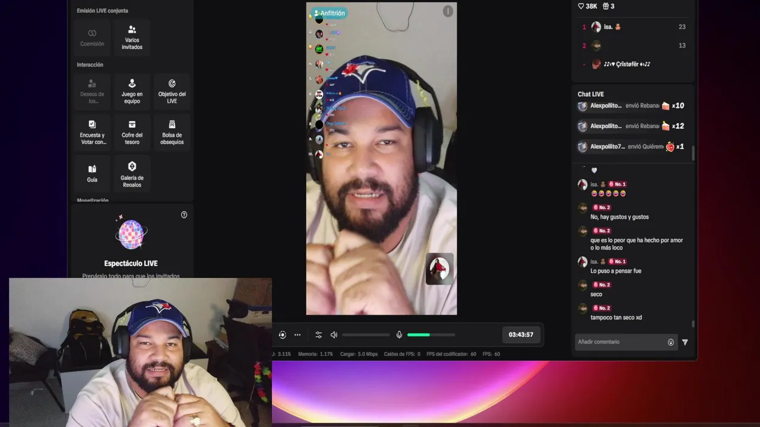Click Emisión LIVE conjunta section label

102,11
